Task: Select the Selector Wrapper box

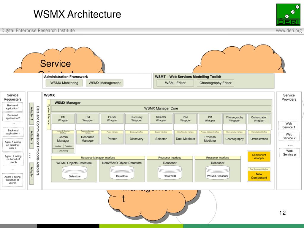Action: (161, 119)
